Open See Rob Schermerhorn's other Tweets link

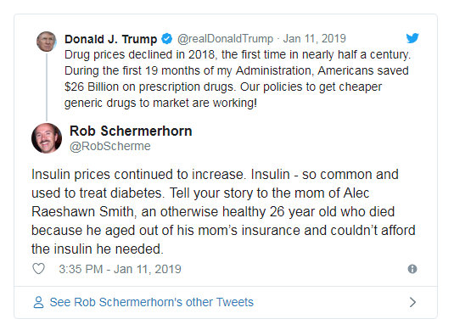(151, 302)
